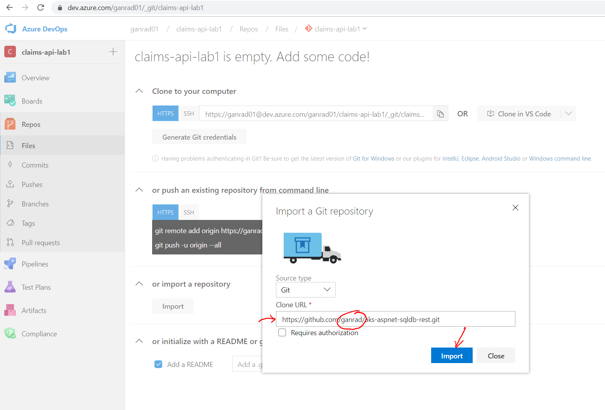Viewport: 605px width, 410px height.
Task: Collapse initialize with README section
Action: pos(139,341)
